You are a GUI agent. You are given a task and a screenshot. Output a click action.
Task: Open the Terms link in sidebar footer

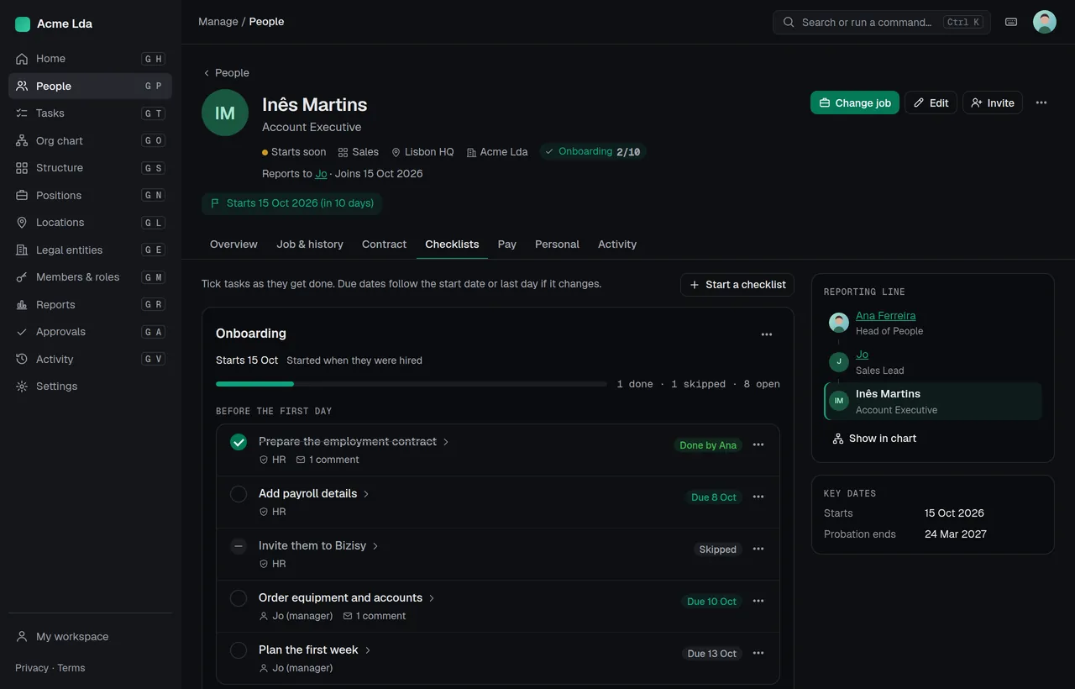coord(71,668)
